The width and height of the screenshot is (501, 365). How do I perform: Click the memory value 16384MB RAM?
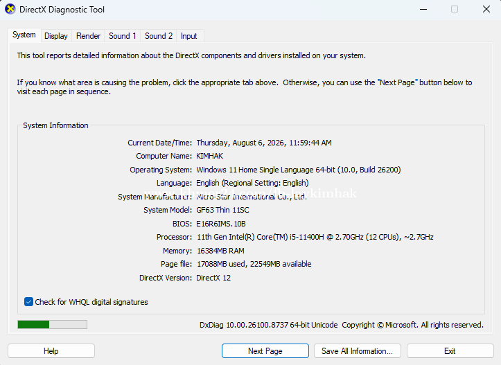pyautogui.click(x=220, y=251)
